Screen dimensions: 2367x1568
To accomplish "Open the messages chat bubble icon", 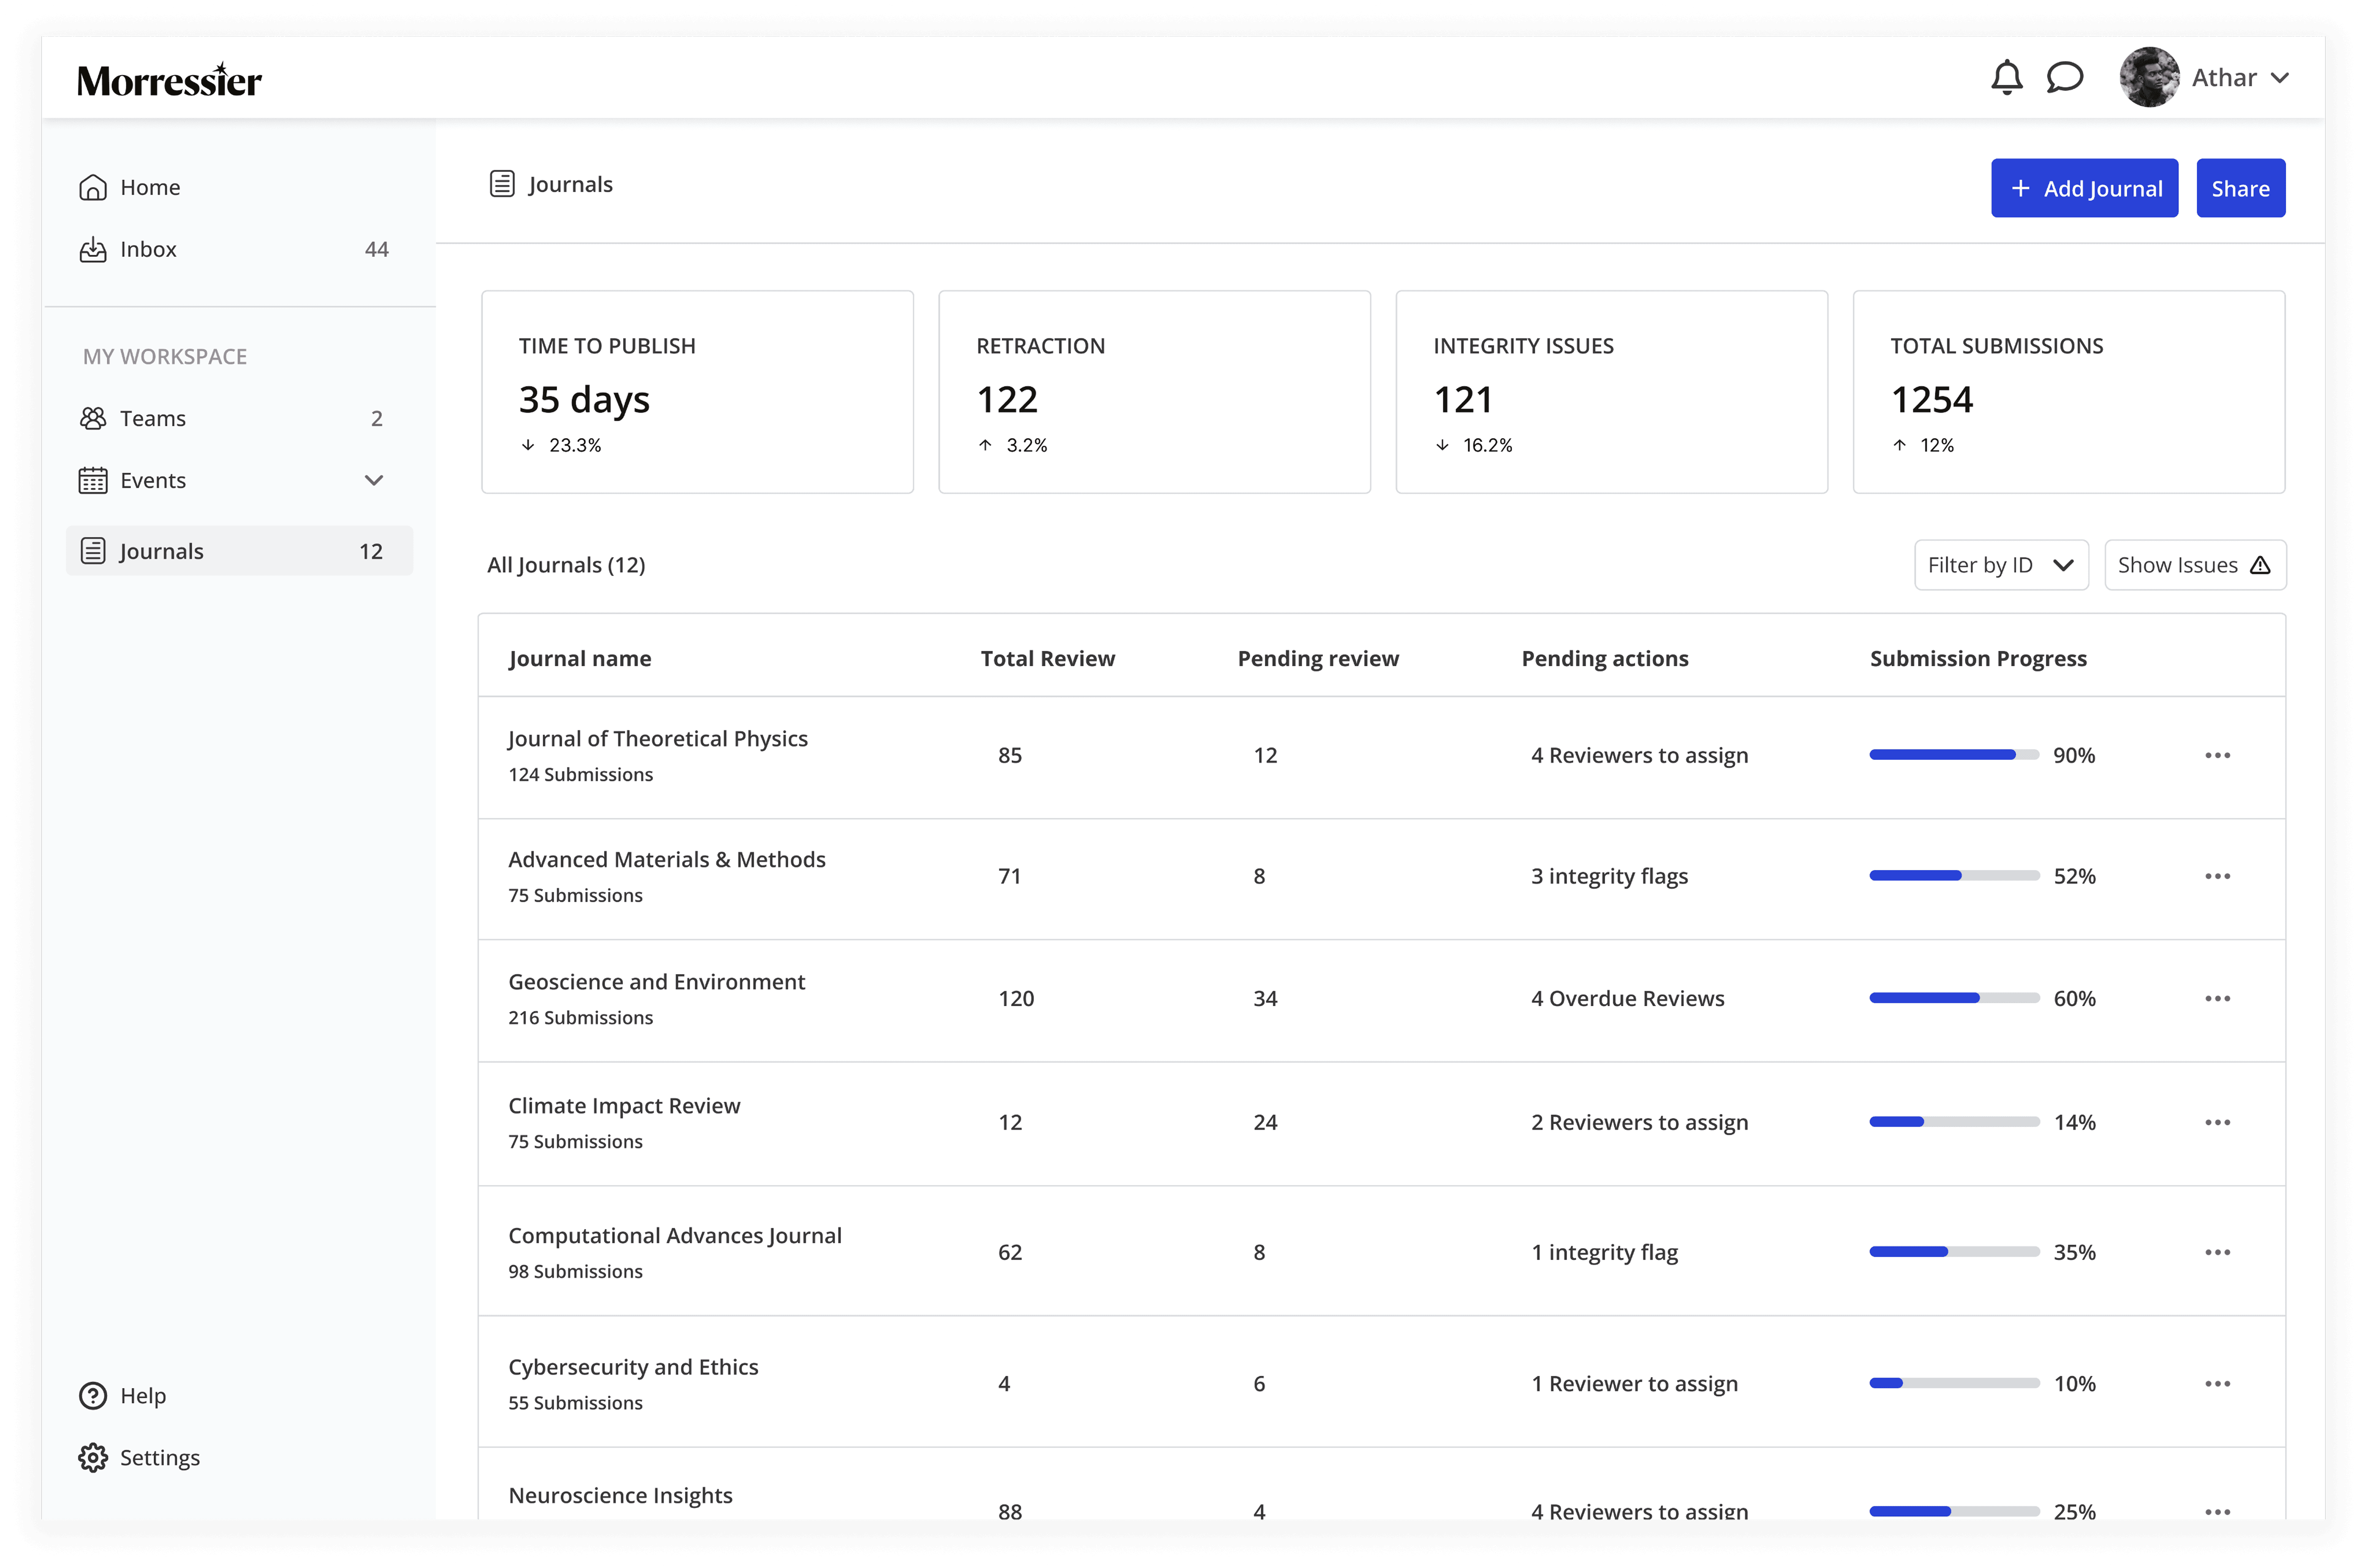I will click(2064, 77).
